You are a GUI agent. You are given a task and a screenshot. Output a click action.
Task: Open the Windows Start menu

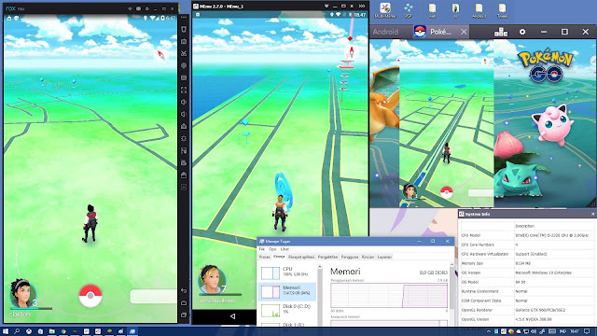point(6,331)
